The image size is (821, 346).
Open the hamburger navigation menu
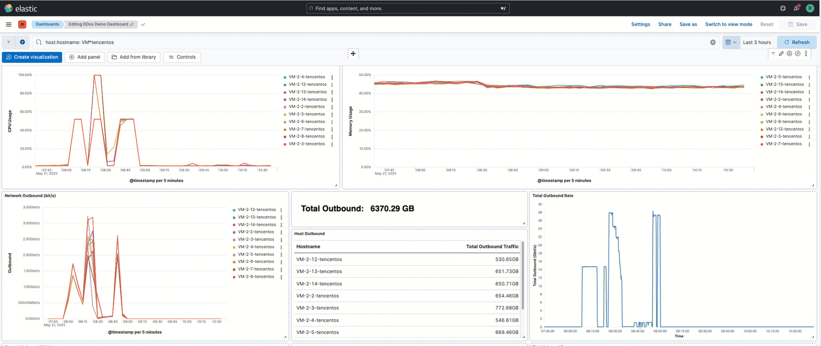9,25
